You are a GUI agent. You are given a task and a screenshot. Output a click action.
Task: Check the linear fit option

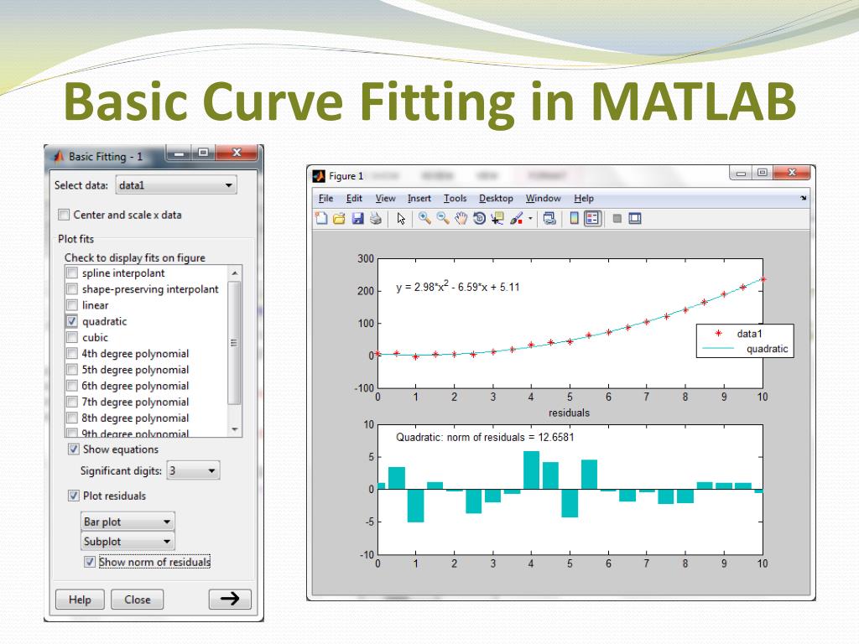pos(72,305)
